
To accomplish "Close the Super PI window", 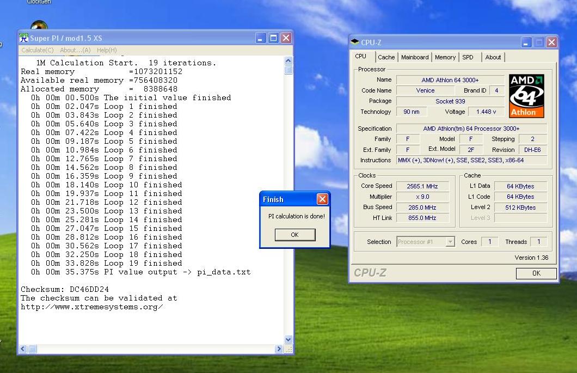I will point(286,38).
